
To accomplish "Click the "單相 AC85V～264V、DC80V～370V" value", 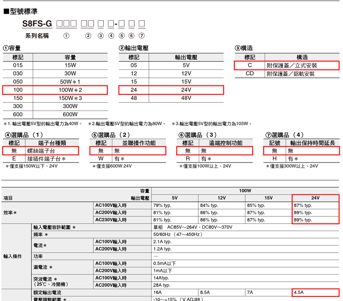I will pyautogui.click(x=193, y=227).
